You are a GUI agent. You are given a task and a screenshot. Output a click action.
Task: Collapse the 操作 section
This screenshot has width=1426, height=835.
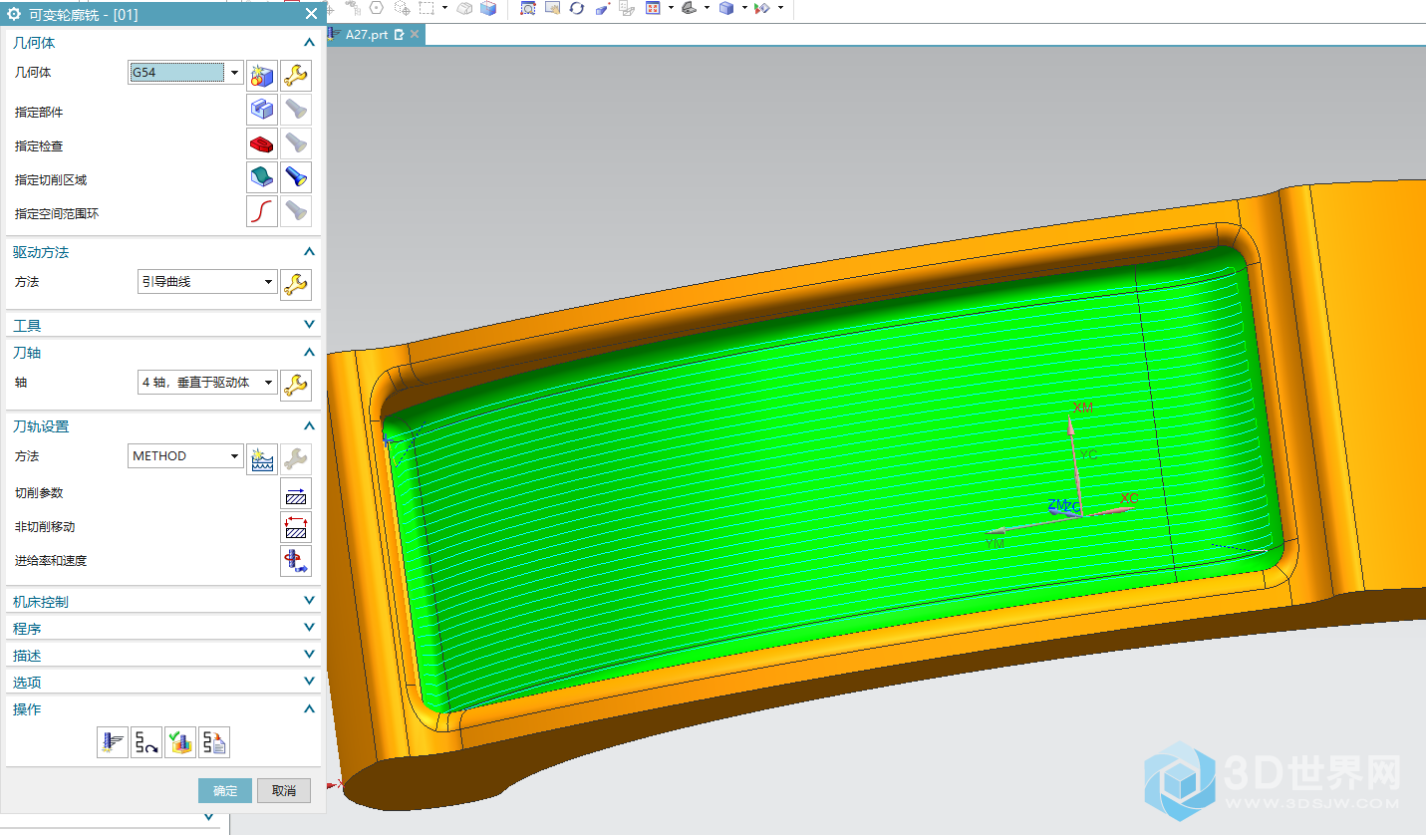click(x=309, y=708)
